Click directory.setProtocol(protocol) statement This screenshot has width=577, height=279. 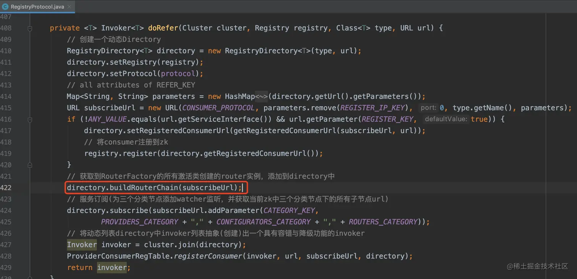(135, 73)
